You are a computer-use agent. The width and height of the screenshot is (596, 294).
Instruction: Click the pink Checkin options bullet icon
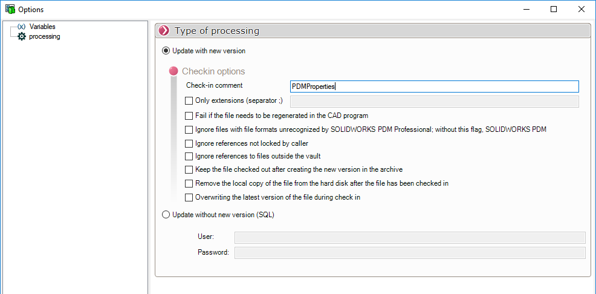coord(174,71)
